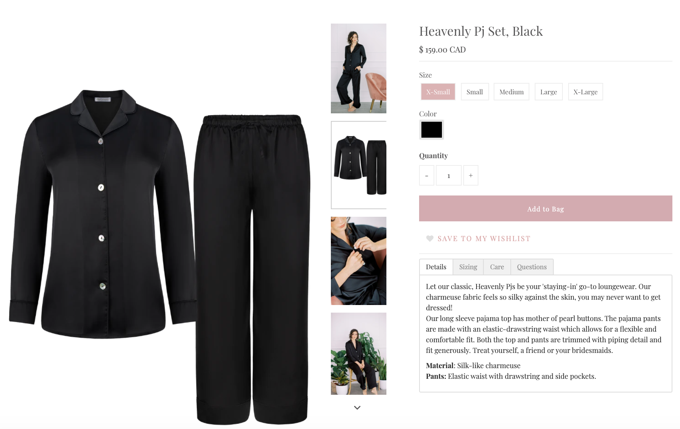This screenshot has width=680, height=429.
Task: View thumbnail of model standing by pink chair
Action: [359, 68]
